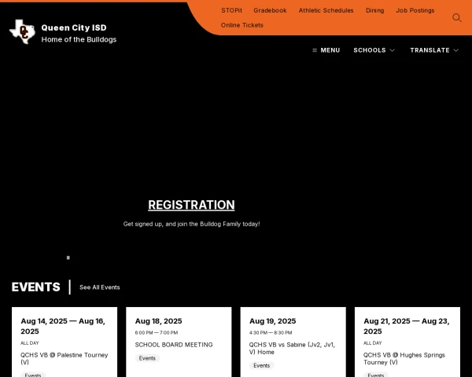Click Events tag under Sabine game
This screenshot has width=472, height=377.
(262, 365)
